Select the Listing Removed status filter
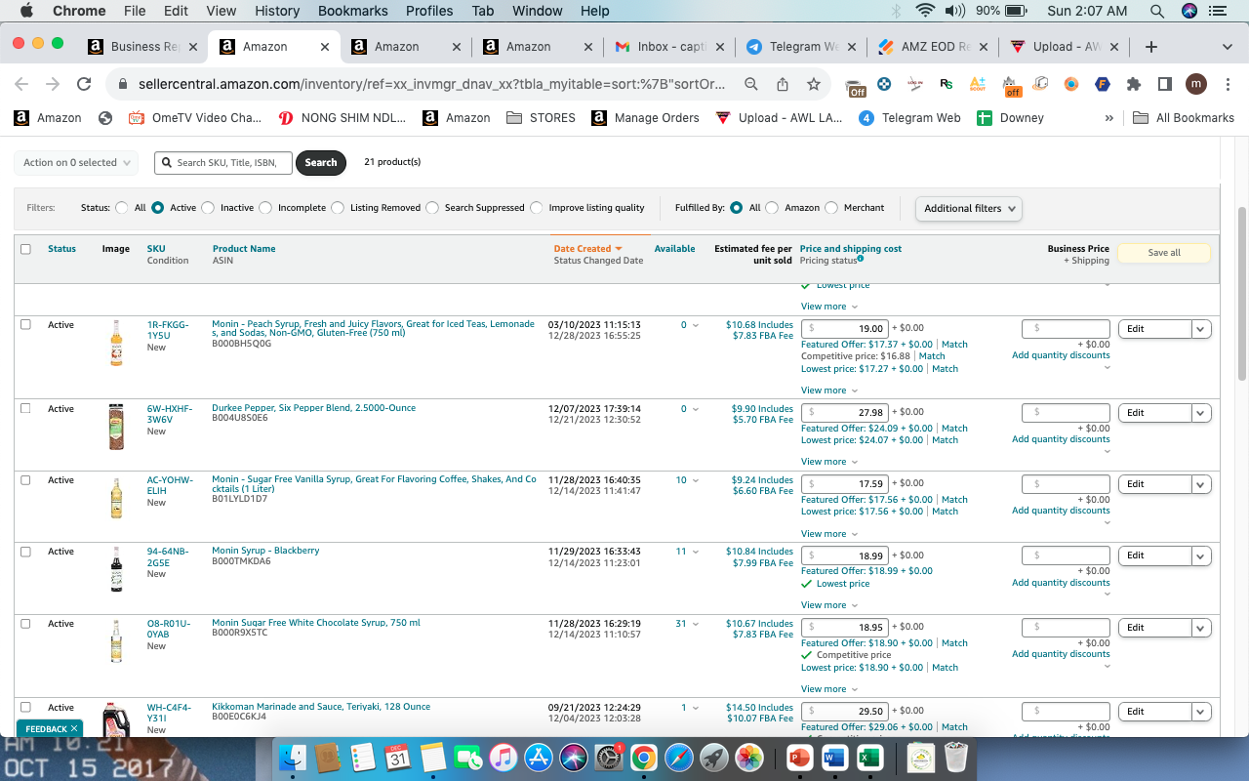1249x781 pixels. pyautogui.click(x=338, y=208)
